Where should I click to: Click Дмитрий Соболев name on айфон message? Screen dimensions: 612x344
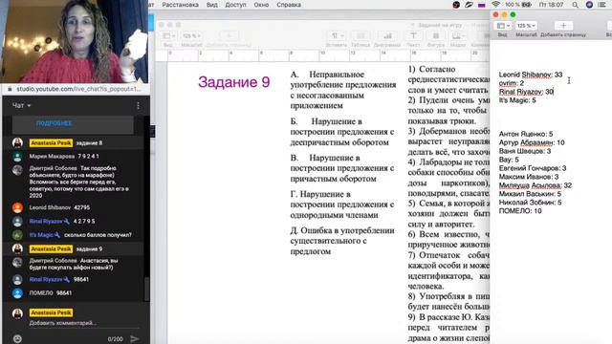pos(54,260)
